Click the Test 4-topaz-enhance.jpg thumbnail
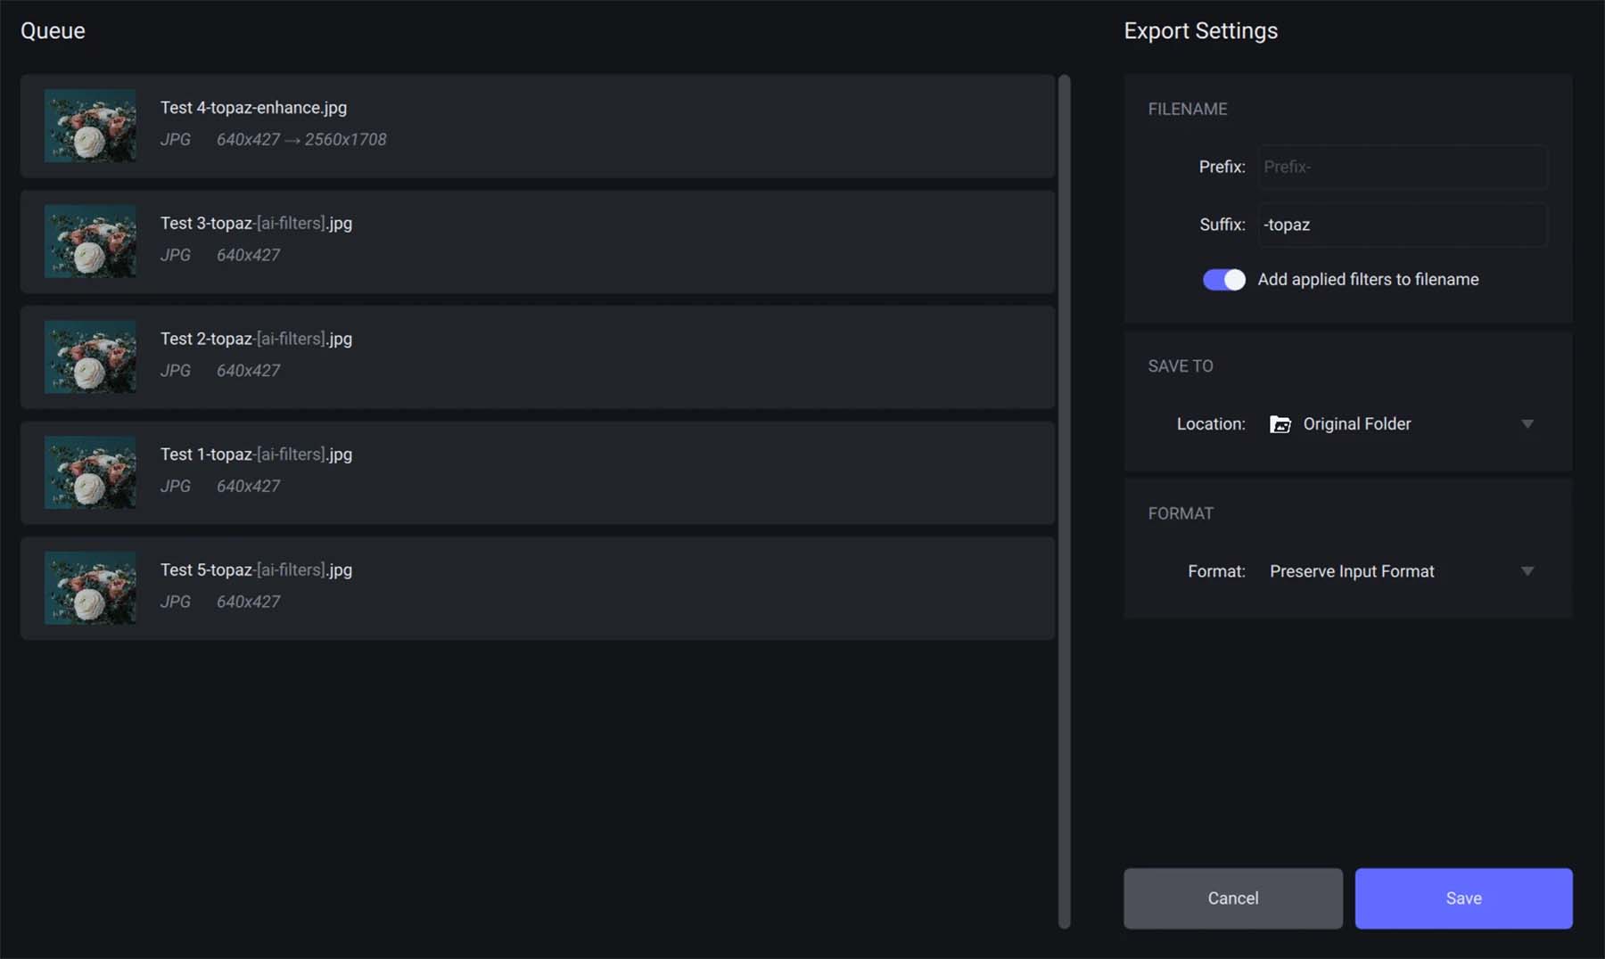 tap(89, 126)
